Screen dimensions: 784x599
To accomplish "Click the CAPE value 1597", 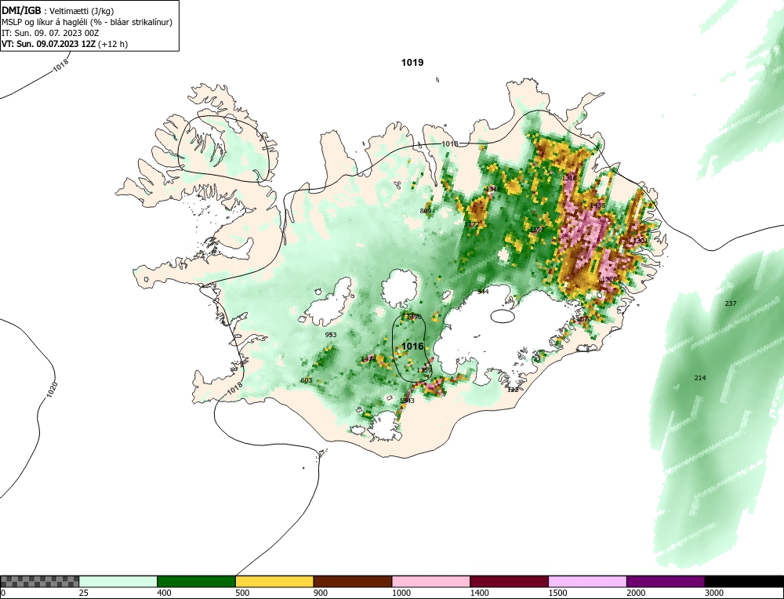I will point(537,230).
